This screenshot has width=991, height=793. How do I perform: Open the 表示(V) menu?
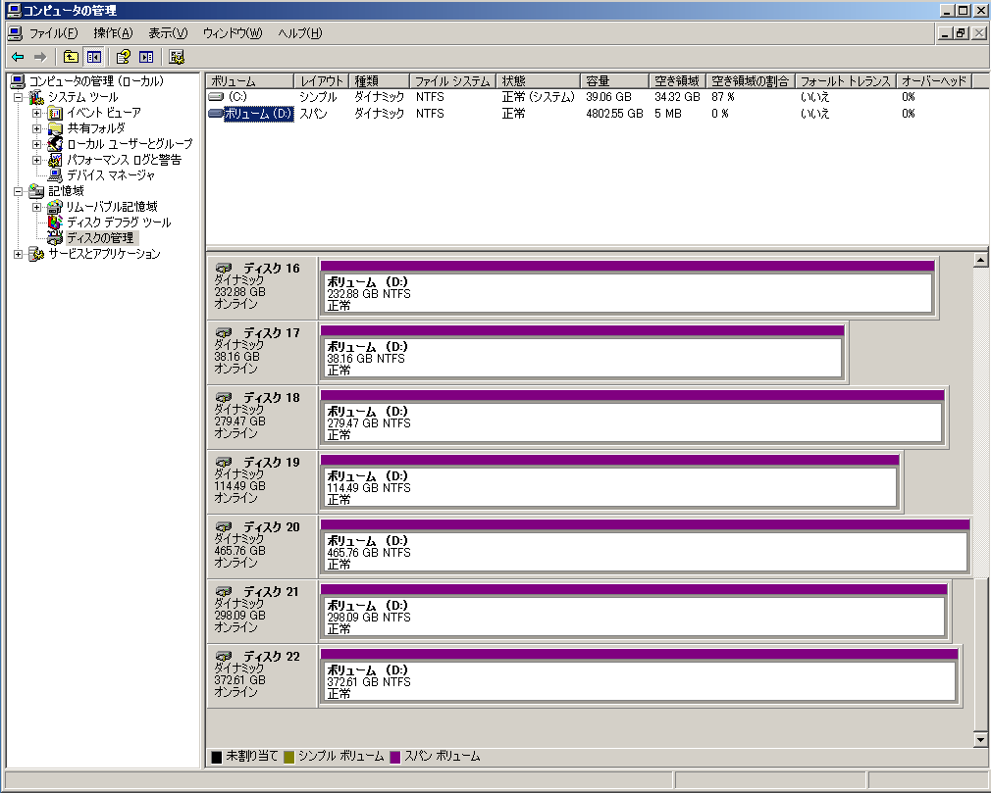(x=168, y=33)
